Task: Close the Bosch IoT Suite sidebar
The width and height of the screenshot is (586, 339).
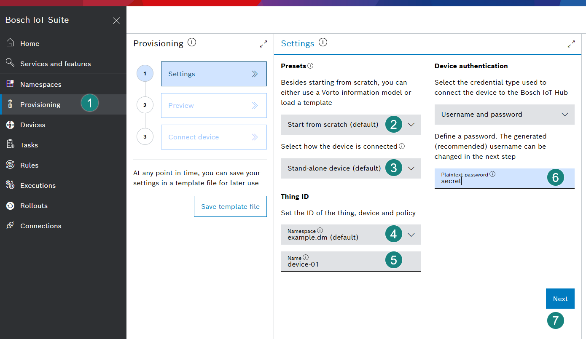Action: pos(116,21)
